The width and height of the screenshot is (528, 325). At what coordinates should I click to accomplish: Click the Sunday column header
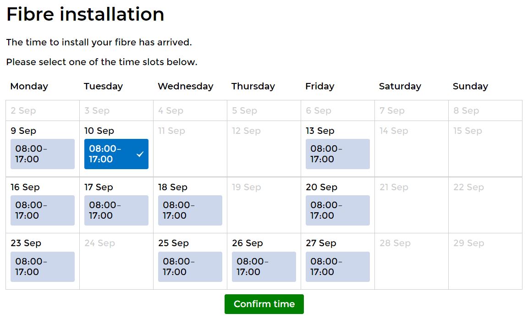[470, 86]
